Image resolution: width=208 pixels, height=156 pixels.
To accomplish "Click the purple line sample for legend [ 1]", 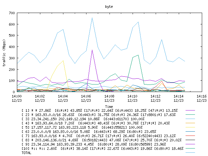I will point(190,110).
